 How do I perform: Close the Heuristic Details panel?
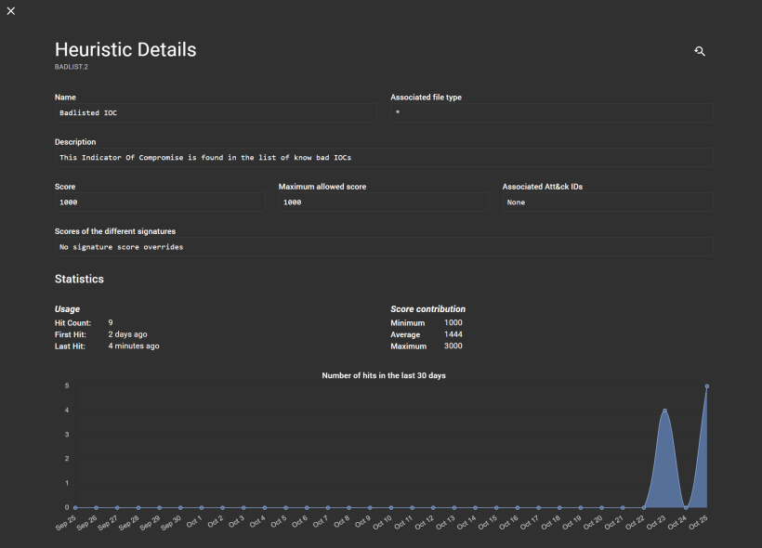(x=11, y=11)
